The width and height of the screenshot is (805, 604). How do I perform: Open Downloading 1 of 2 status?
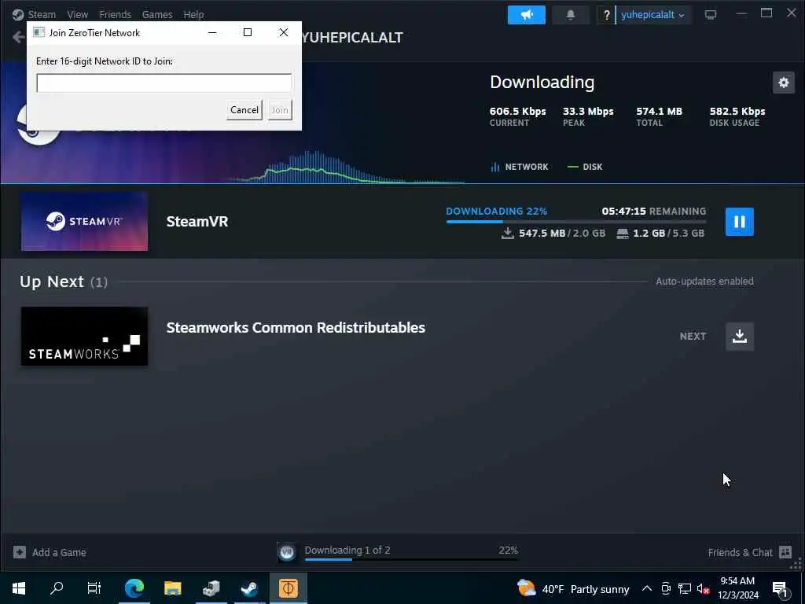(x=347, y=550)
